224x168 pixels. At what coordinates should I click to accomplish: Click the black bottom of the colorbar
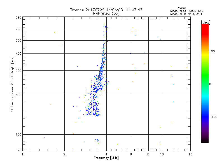[205, 141]
